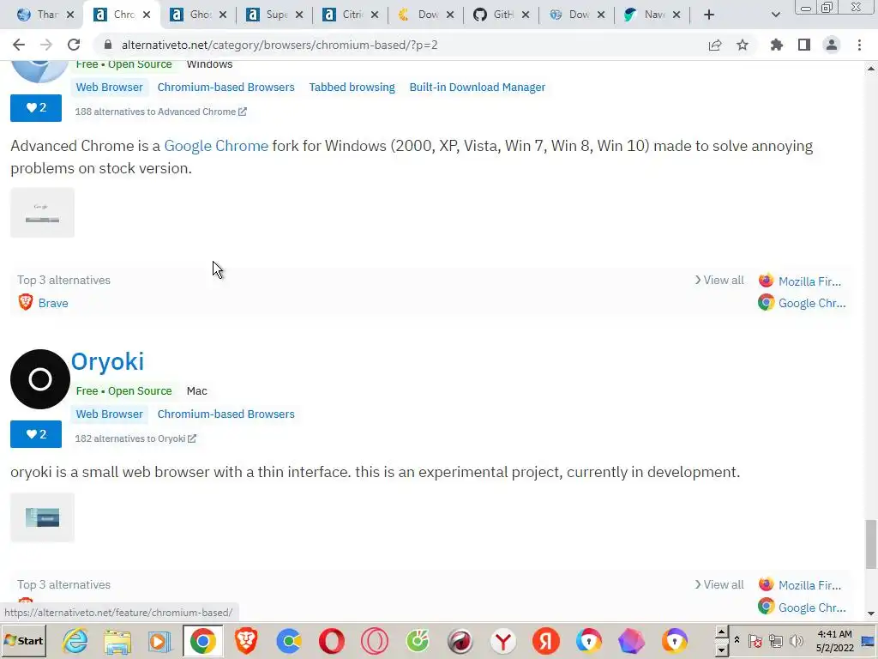The height and width of the screenshot is (659, 878).
Task: Launch Yandex 'Y' browser from taskbar
Action: click(502, 641)
